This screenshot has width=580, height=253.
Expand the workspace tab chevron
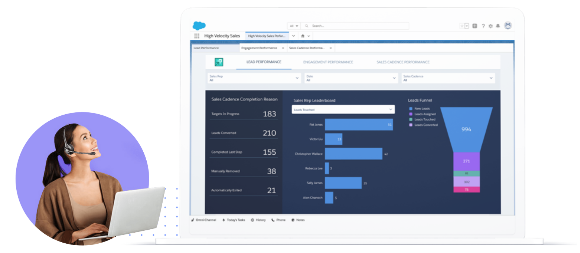point(293,36)
